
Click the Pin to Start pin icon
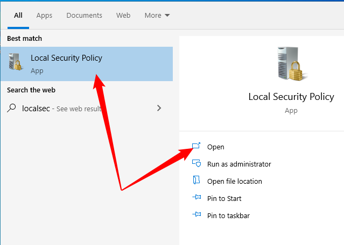(x=196, y=198)
